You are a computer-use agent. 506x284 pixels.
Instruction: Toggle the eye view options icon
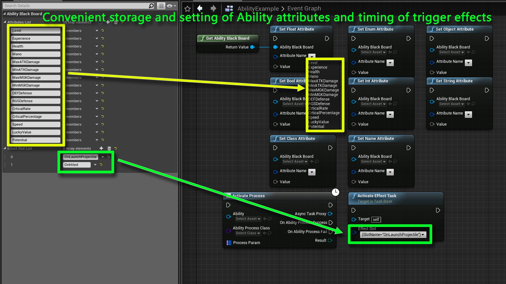tap(169, 6)
